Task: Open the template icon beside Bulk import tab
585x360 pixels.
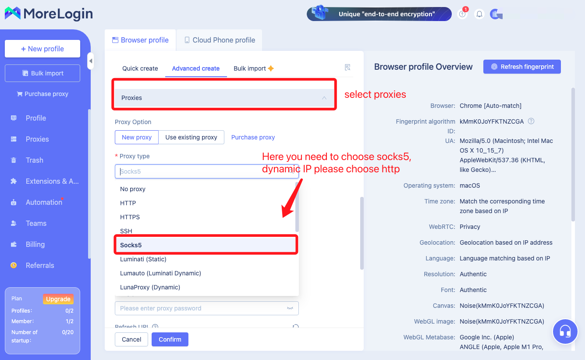Action: point(347,68)
